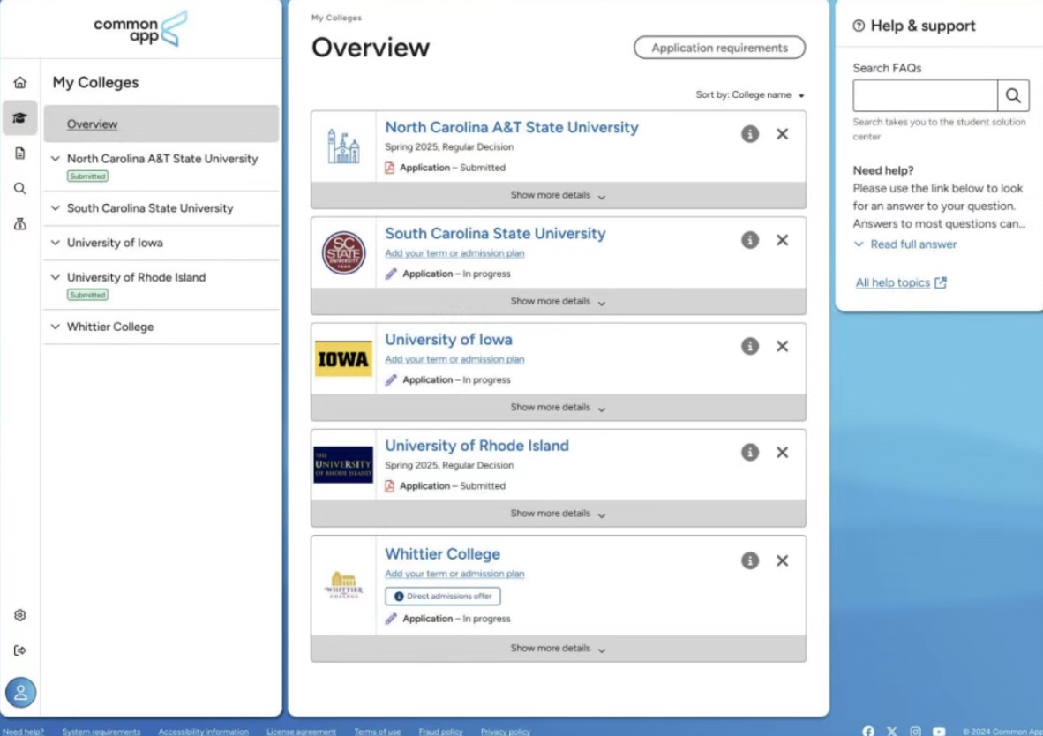This screenshot has width=1043, height=736.
Task: Open Terms of use footer link
Action: 377,732
